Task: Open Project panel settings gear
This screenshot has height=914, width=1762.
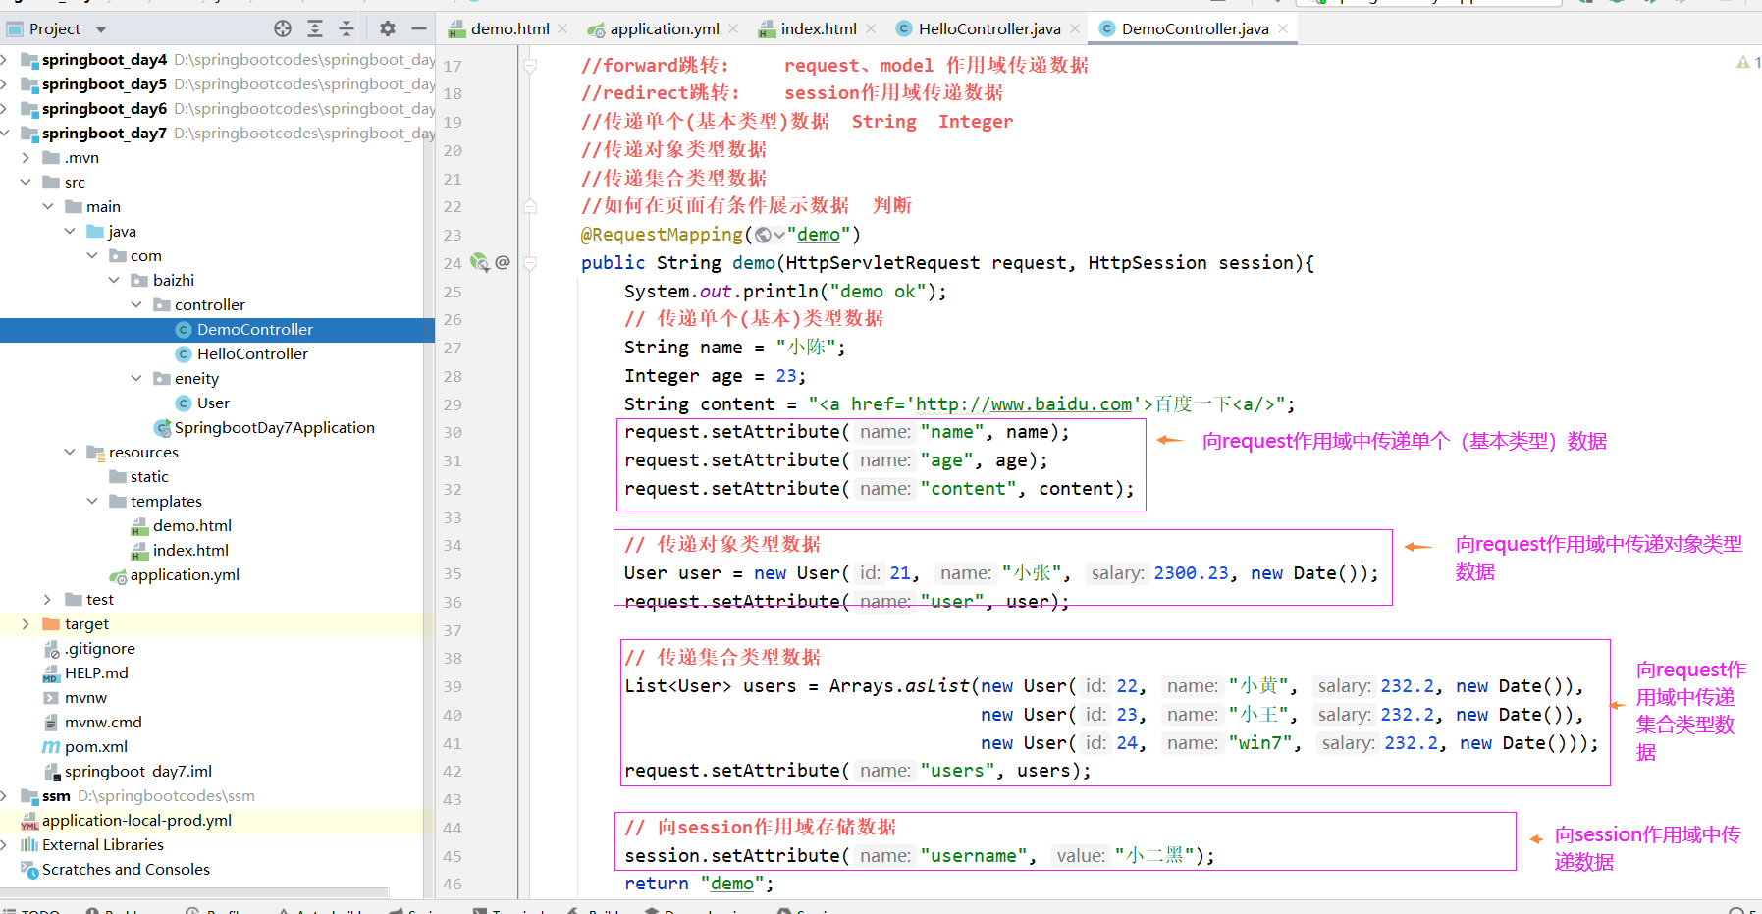Action: click(x=388, y=28)
